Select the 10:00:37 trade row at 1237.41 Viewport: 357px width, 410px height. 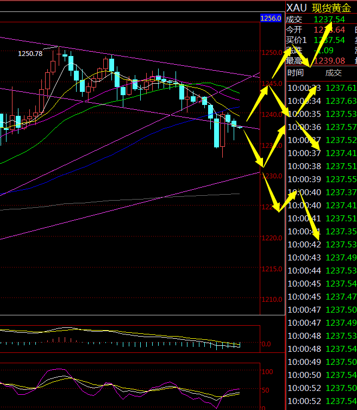click(x=322, y=153)
